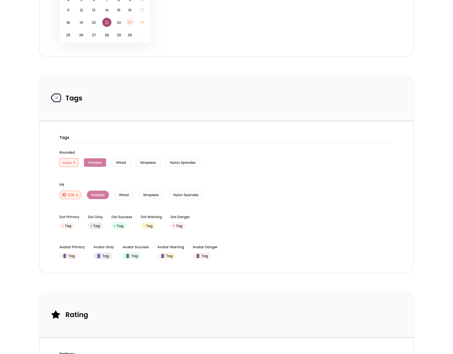Click the Dot Warning yellow tag
Image resolution: width=453 pixels, height=354 pixels.
coord(148,226)
